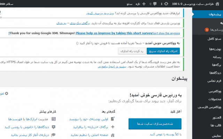
Task: Click the برگه‌ی «درباره» را بیافزایید link
Action: pyautogui.click(x=91, y=127)
